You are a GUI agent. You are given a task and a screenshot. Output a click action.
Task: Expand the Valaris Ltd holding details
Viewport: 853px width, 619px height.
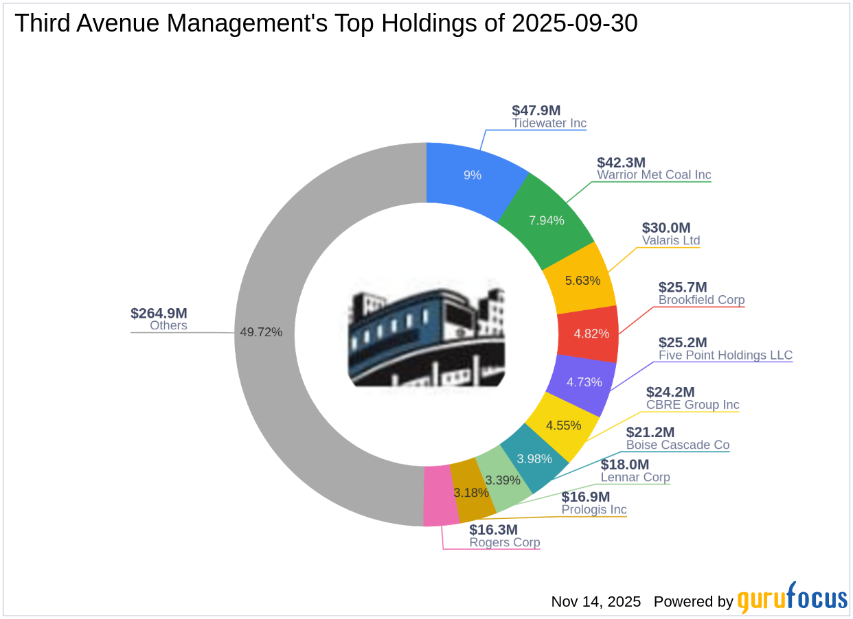(670, 240)
